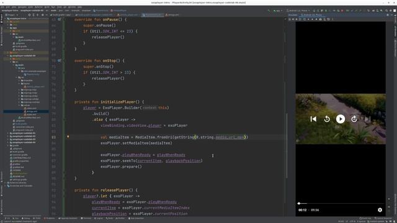This screenshot has height=223, width=397.
Task: Fast-forward the emulator video playback
Action: [354, 119]
